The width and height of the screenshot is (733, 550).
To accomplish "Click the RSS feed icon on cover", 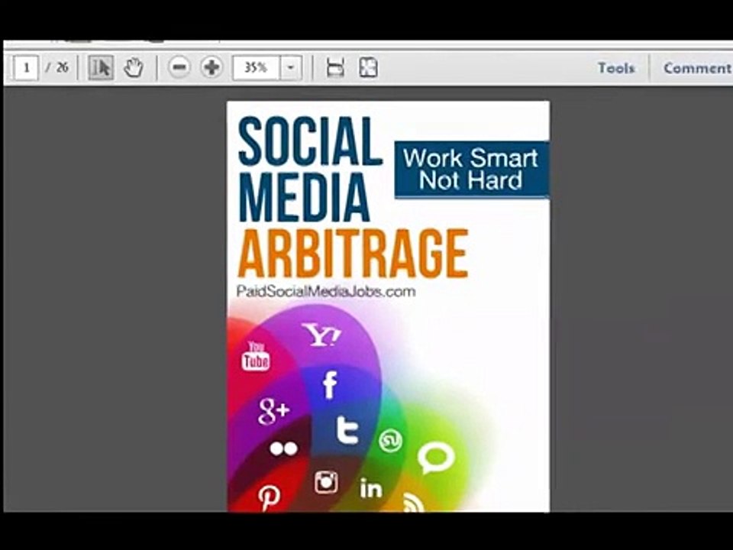I will (413, 503).
